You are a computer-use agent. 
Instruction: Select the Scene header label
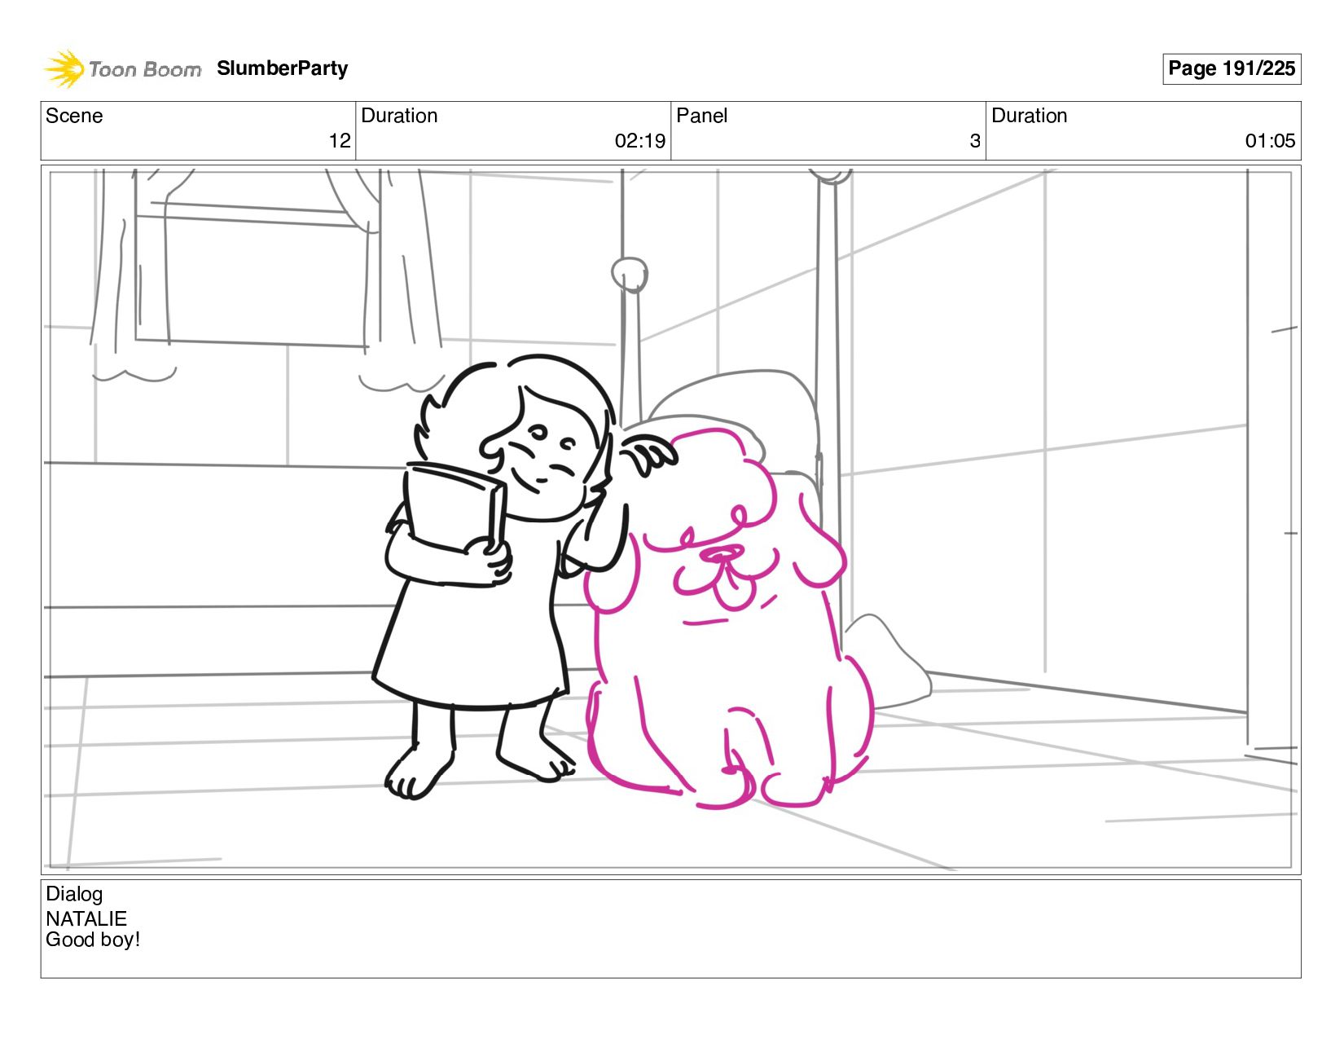[x=74, y=116]
